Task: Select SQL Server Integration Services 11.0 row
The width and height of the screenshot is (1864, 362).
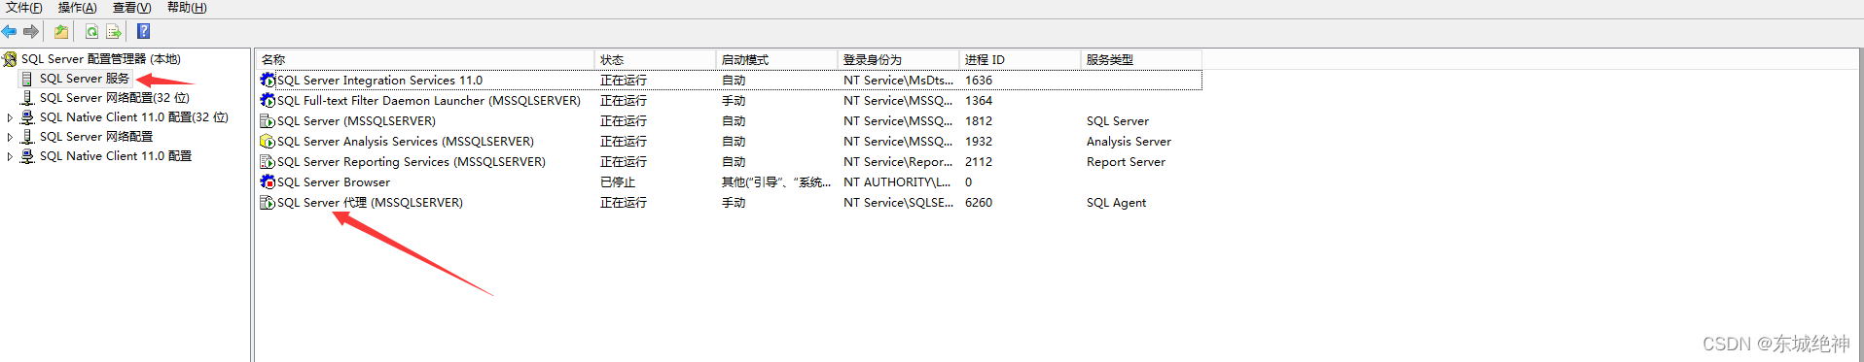Action: pyautogui.click(x=730, y=81)
